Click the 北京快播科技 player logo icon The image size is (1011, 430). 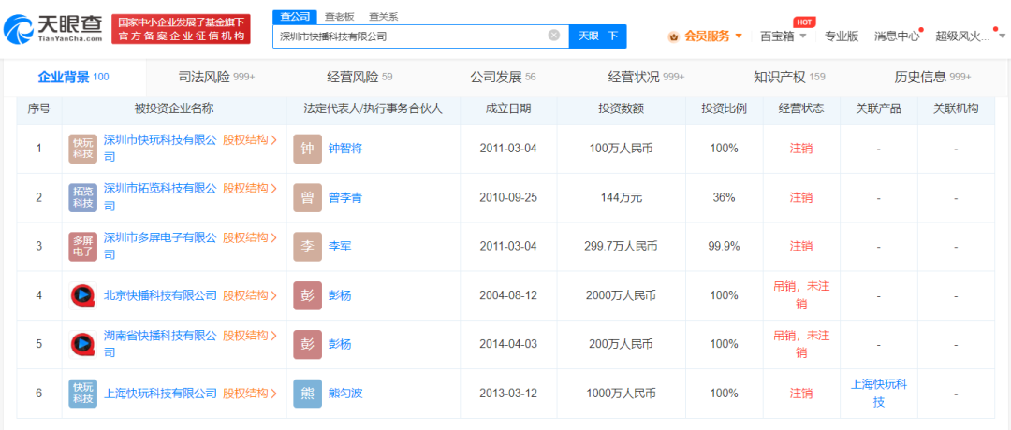tap(82, 295)
